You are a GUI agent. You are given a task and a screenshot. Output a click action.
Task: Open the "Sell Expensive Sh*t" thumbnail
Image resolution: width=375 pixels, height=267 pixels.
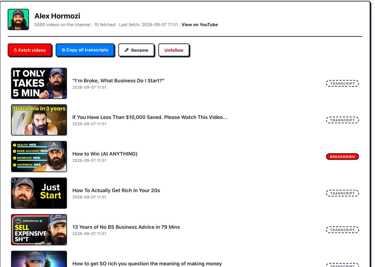pyautogui.click(x=39, y=230)
